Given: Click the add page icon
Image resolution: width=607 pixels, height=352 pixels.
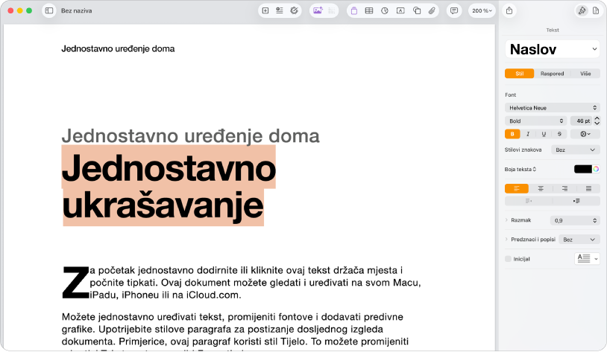Looking at the screenshot, I should click(x=265, y=11).
